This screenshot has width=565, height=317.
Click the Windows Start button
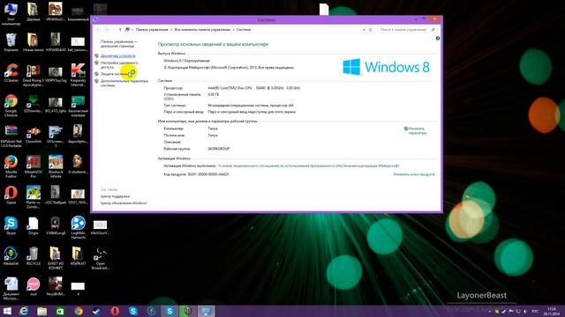pos(7,311)
